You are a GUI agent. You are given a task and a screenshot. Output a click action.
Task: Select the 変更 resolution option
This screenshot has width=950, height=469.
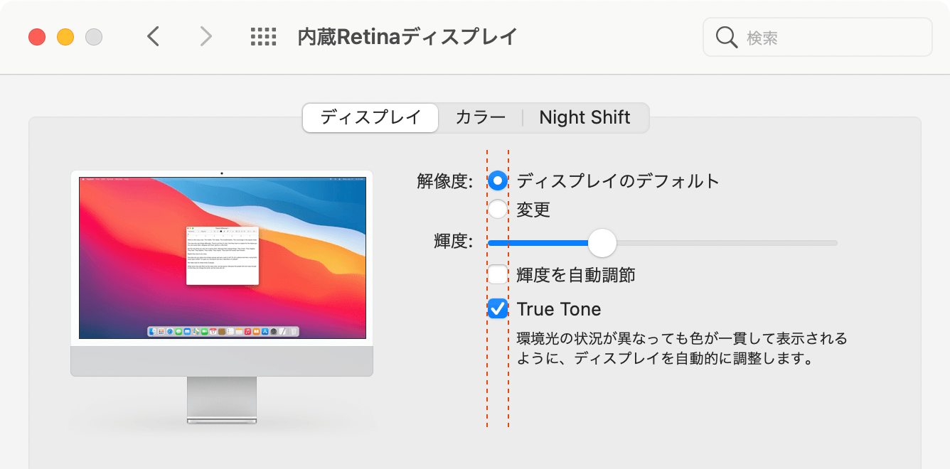[x=498, y=208]
